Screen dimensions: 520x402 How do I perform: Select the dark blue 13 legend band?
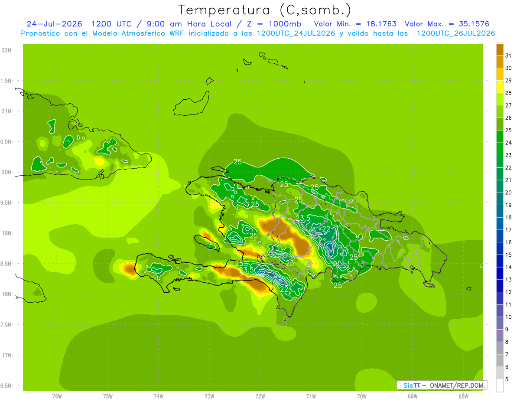pos(500,273)
